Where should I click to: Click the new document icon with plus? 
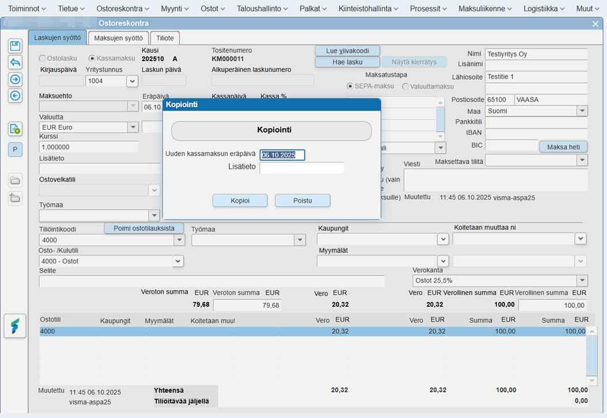click(x=16, y=129)
